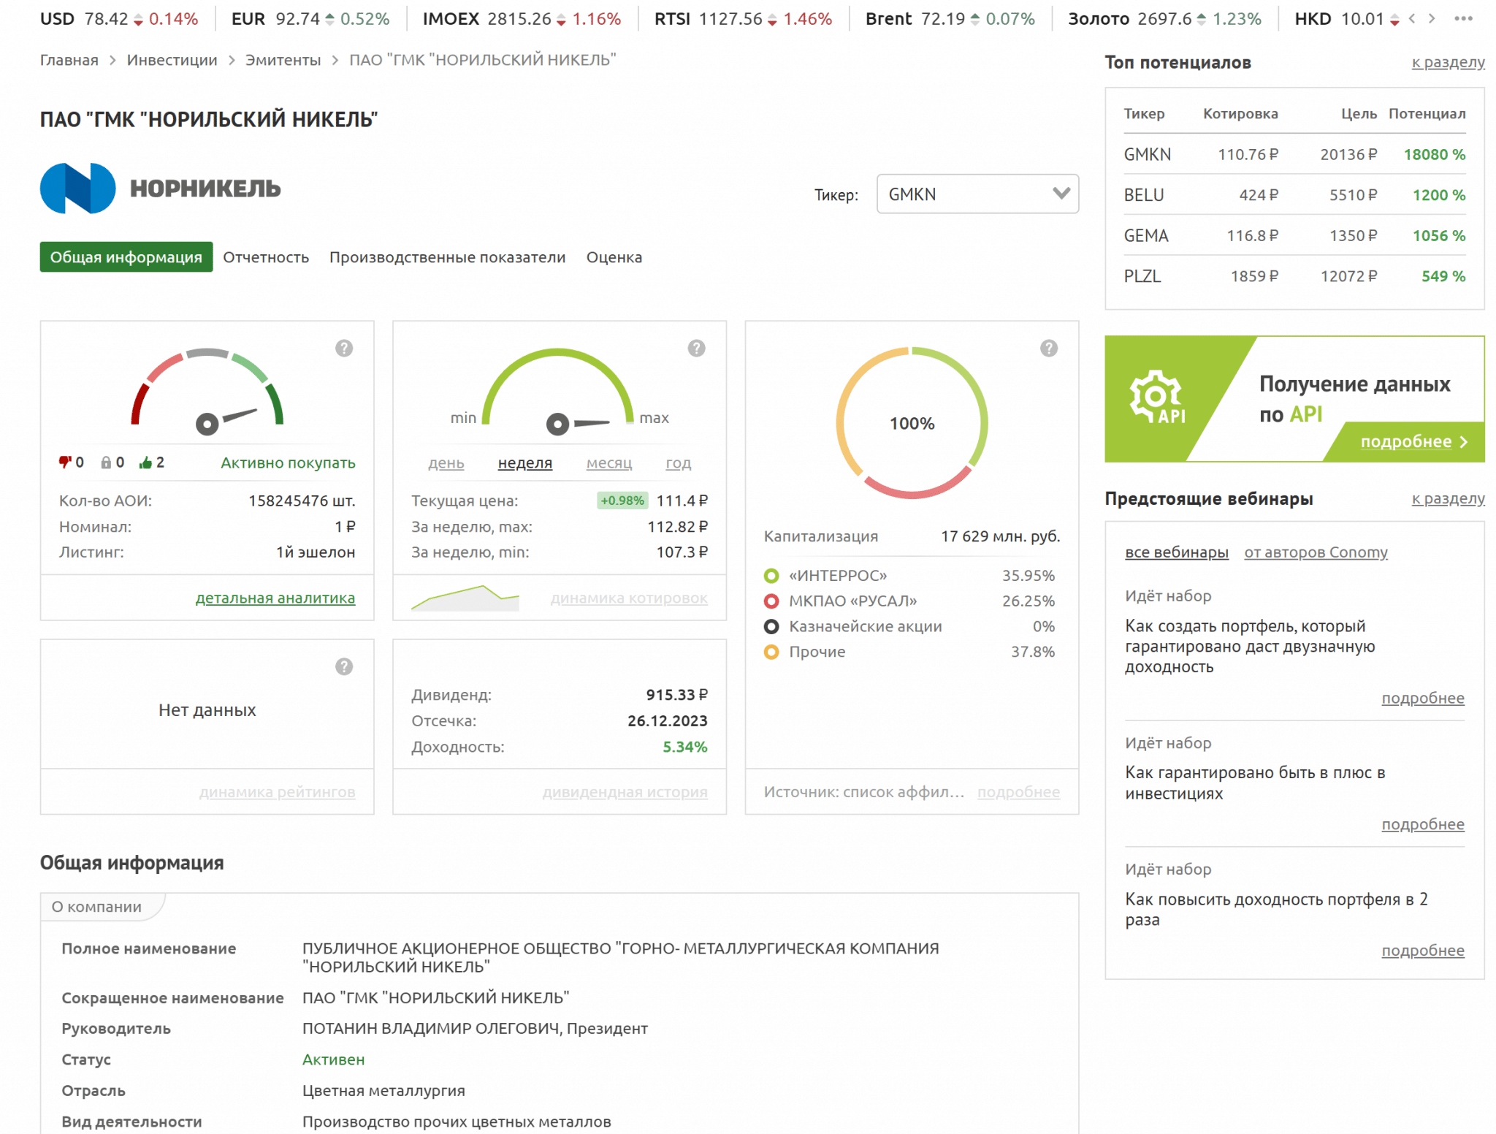This screenshot has width=1496, height=1134.
Task: Open ticker bar more options dots
Action: pyautogui.click(x=1463, y=19)
